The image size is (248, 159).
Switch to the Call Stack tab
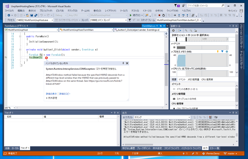pyautogui.click(x=129, y=148)
